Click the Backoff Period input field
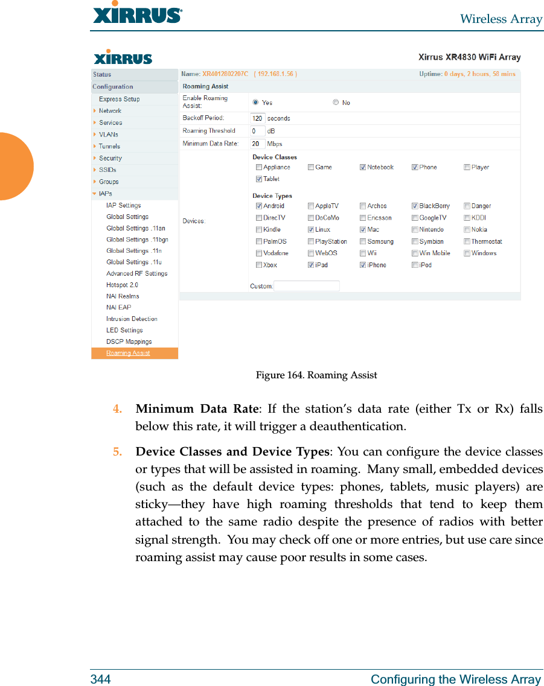This screenshot has height=686, width=544. click(257, 118)
